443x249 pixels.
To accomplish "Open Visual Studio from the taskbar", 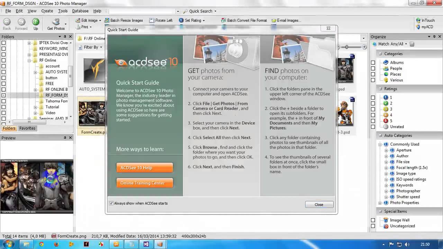I will tap(146, 244).
